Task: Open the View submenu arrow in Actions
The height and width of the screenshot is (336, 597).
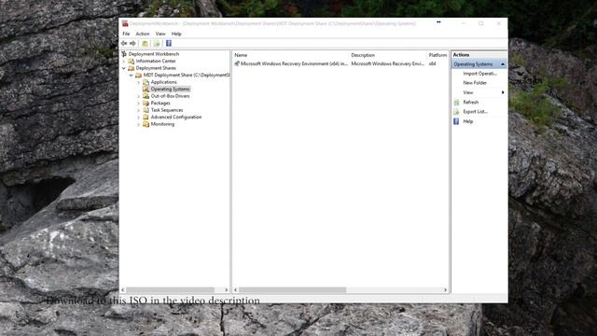Action: pyautogui.click(x=503, y=92)
